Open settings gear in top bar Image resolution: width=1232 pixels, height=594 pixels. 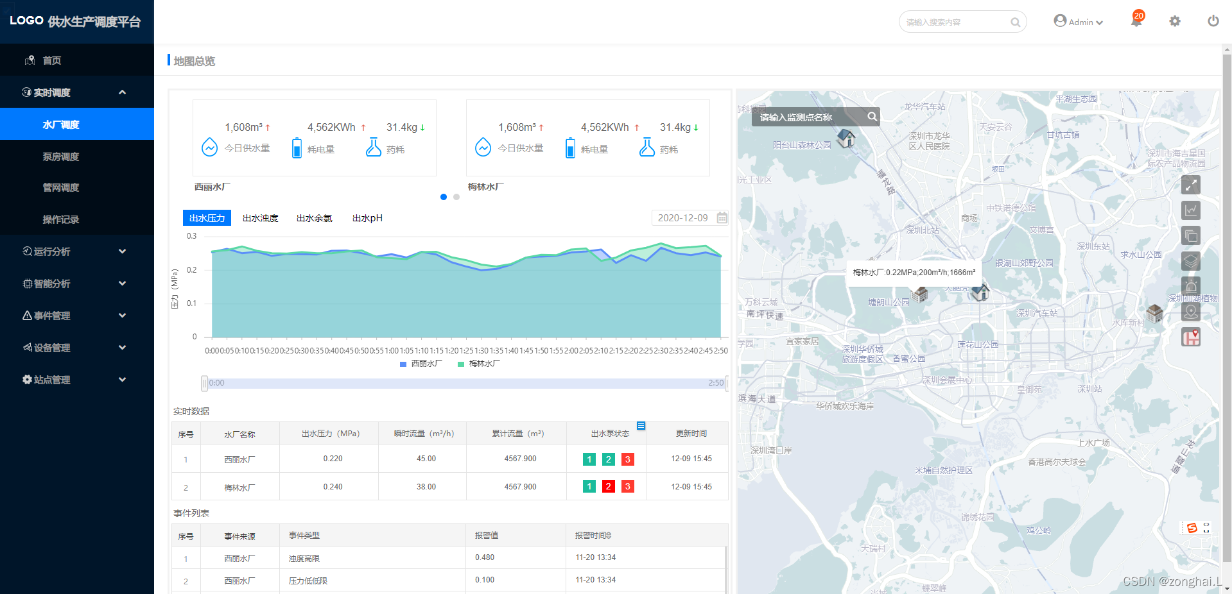[x=1175, y=21]
